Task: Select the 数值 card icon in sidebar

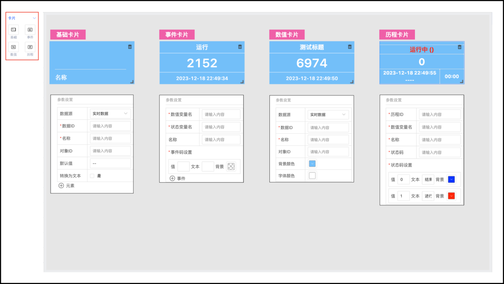Action: 13,47
